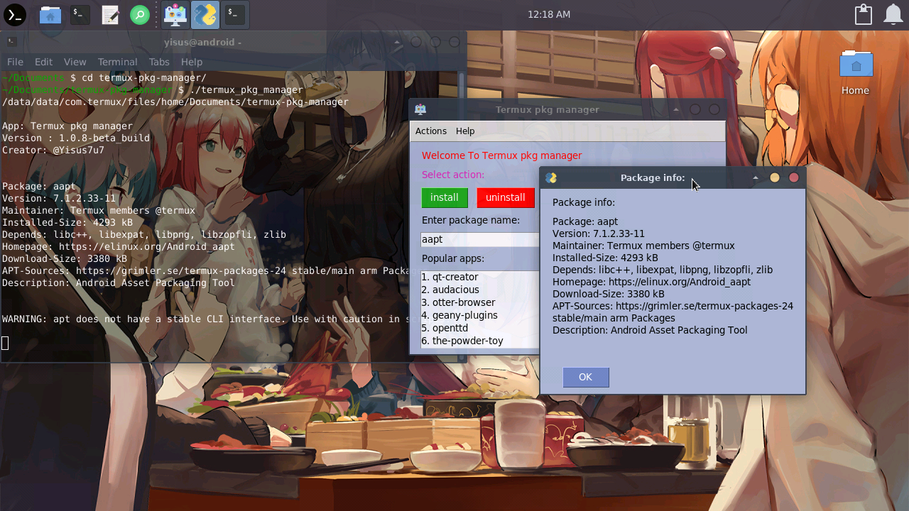Open the Terminal menu in terminal window
The height and width of the screenshot is (511, 909).
117,62
